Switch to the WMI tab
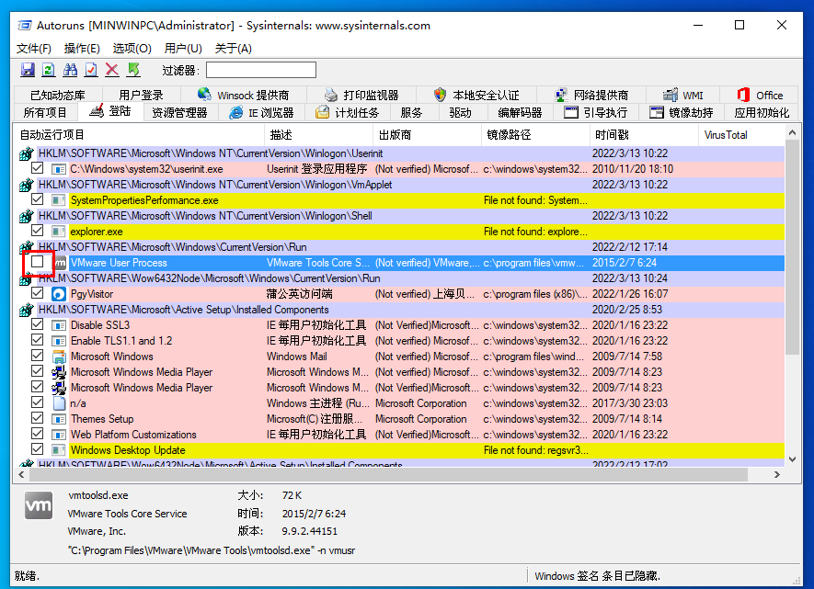The height and width of the screenshot is (589, 814). (683, 96)
